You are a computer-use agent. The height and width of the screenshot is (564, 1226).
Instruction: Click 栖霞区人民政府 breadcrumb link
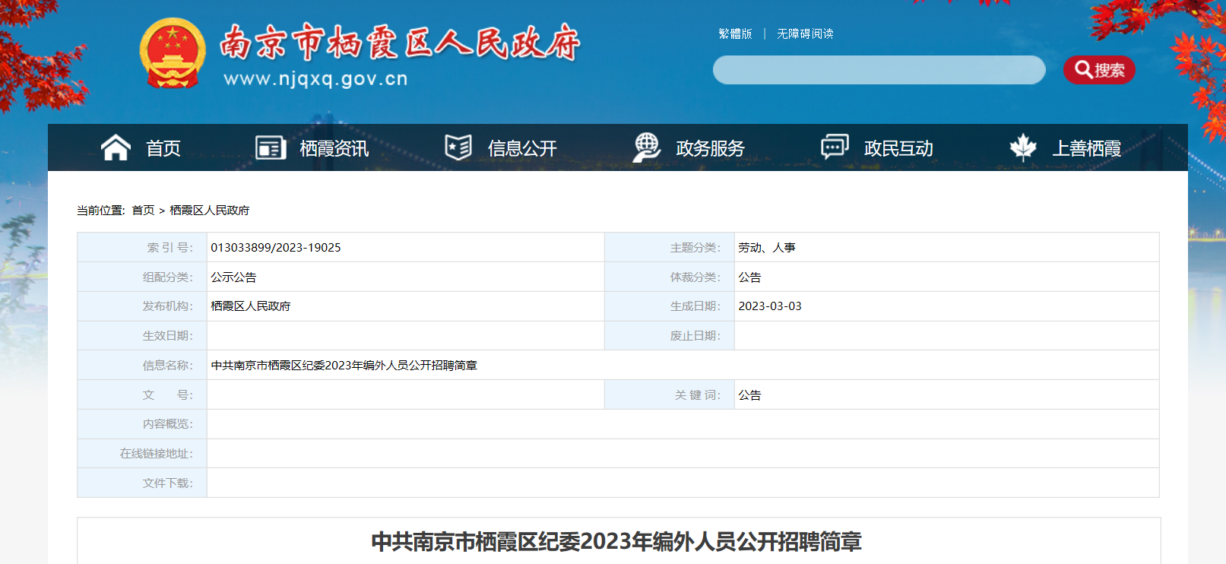click(x=209, y=211)
